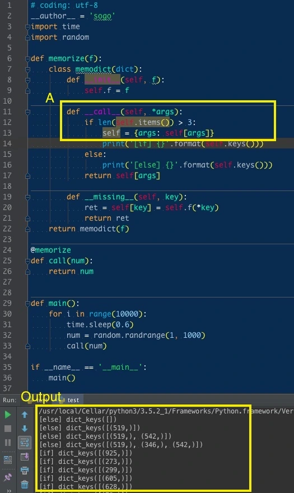The height and width of the screenshot is (493, 294).
Task: Click gutter line number 36
Action: pyautogui.click(x=7, y=378)
